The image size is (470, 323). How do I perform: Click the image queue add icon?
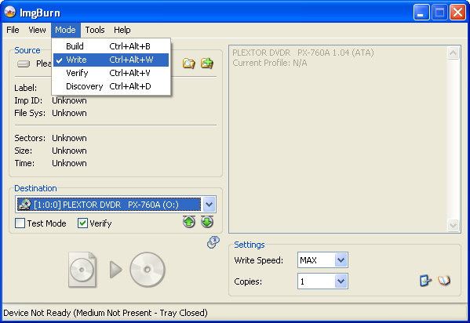tap(207, 64)
